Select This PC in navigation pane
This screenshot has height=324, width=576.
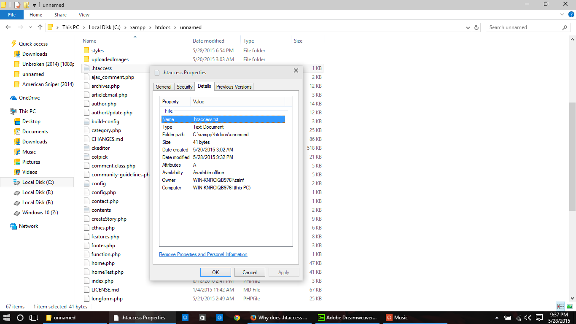(x=27, y=111)
